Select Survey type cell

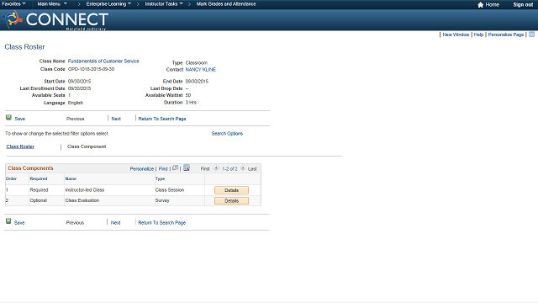point(162,200)
